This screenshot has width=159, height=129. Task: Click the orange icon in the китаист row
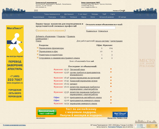[x=111, y=83]
